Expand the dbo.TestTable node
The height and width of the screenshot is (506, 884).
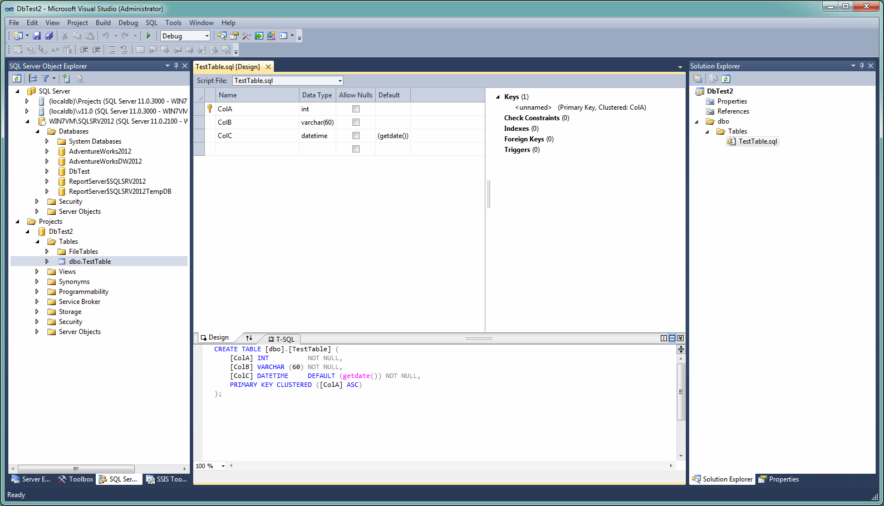pyautogui.click(x=47, y=262)
